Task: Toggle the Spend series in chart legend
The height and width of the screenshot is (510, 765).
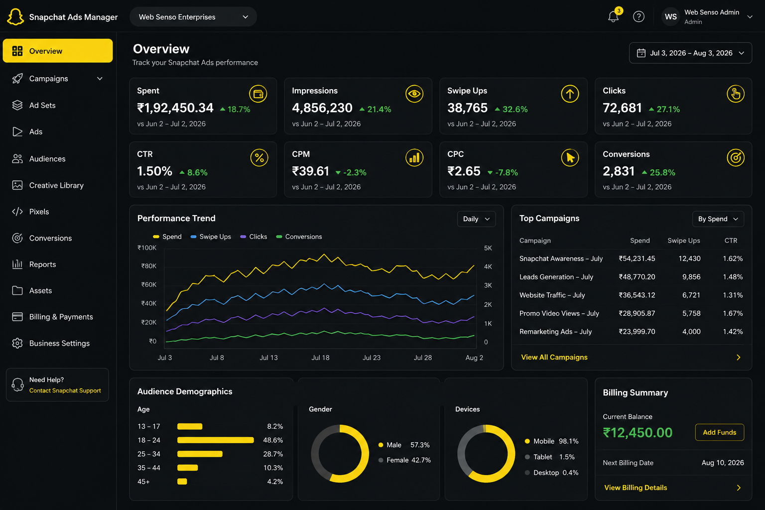Action: [x=167, y=237]
